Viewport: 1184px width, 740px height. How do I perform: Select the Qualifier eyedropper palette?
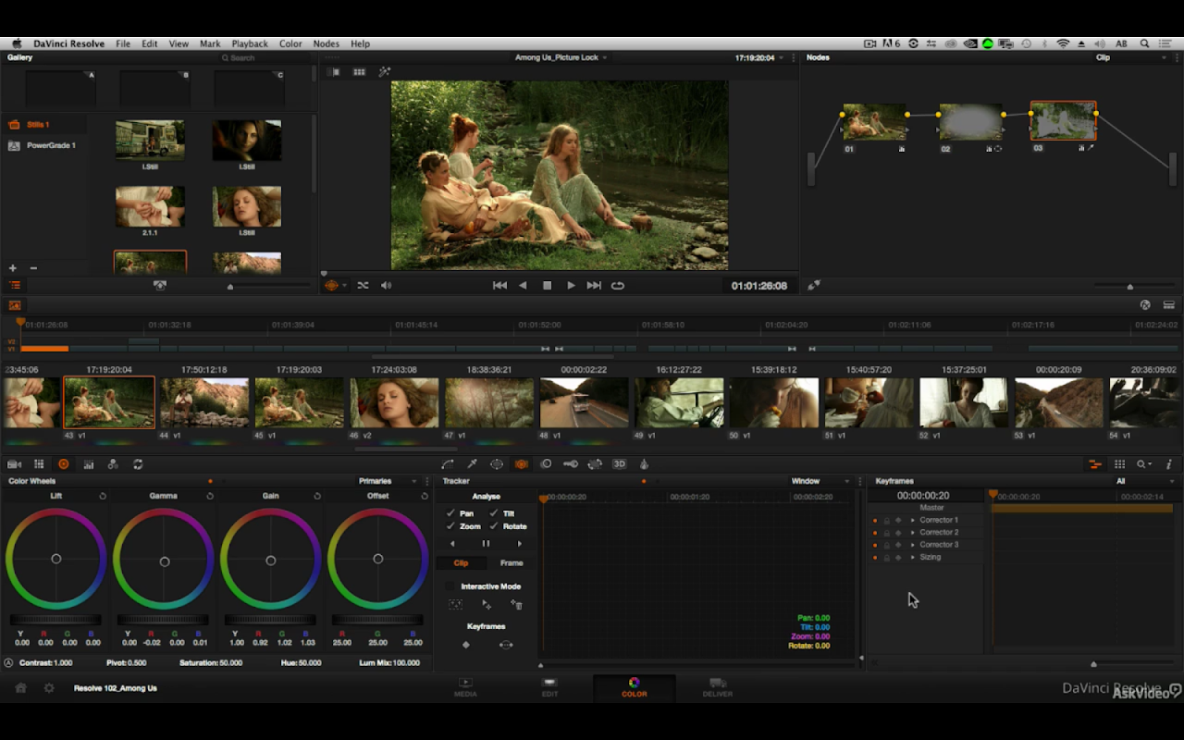(x=472, y=464)
